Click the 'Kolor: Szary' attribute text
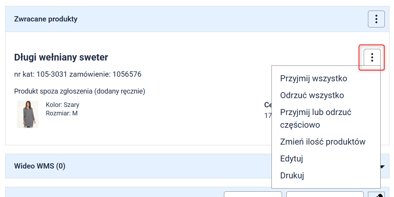The height and width of the screenshot is (197, 394). click(x=62, y=105)
